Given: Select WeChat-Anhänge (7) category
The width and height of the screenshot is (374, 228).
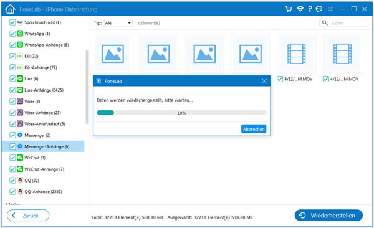Looking at the screenshot, I should coord(44,169).
